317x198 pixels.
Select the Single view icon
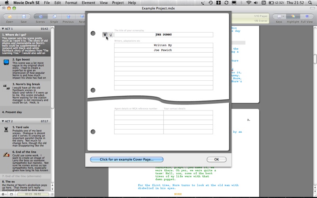(54, 17)
